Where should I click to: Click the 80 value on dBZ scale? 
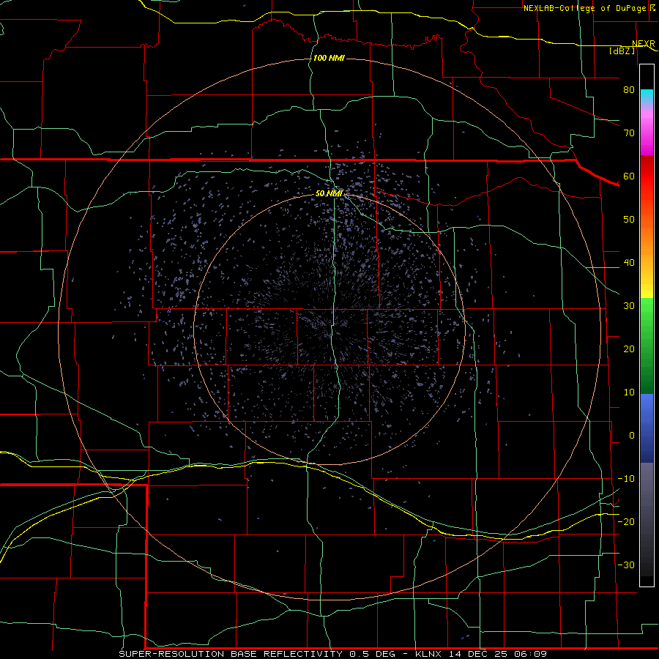[629, 89]
